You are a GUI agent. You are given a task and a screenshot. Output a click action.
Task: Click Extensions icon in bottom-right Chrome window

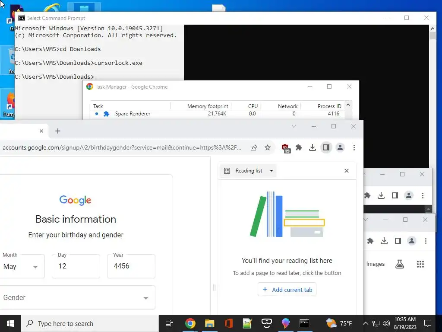tap(370, 241)
